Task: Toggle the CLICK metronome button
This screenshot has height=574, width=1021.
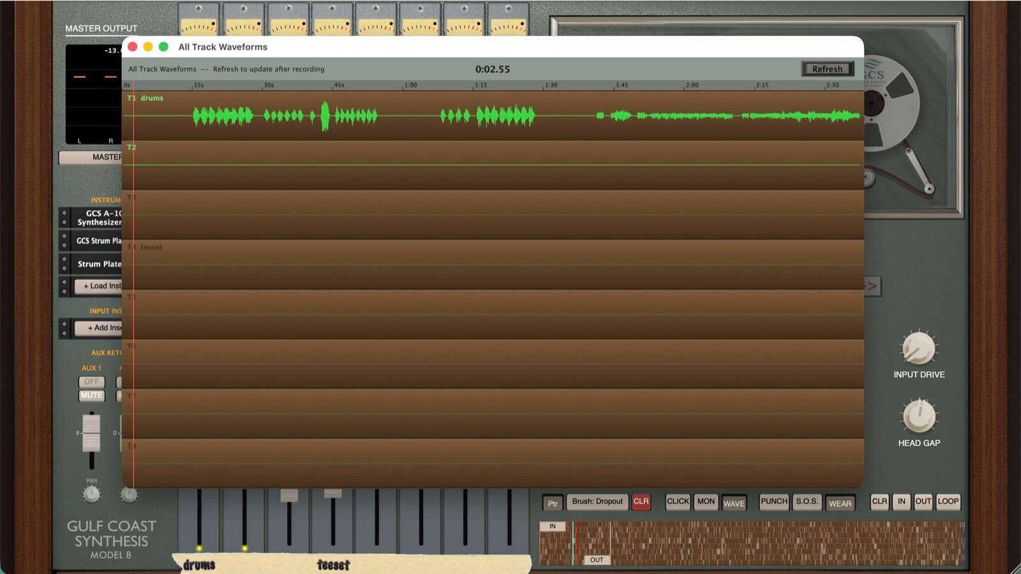Action: coord(678,502)
